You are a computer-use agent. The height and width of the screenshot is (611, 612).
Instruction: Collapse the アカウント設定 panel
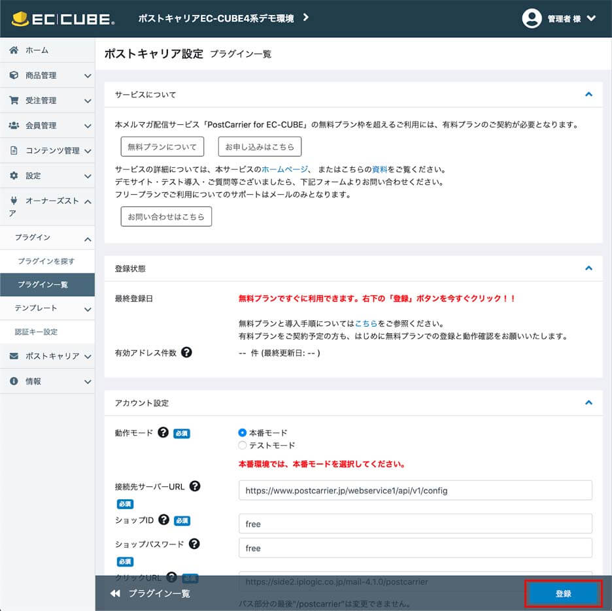coord(588,403)
